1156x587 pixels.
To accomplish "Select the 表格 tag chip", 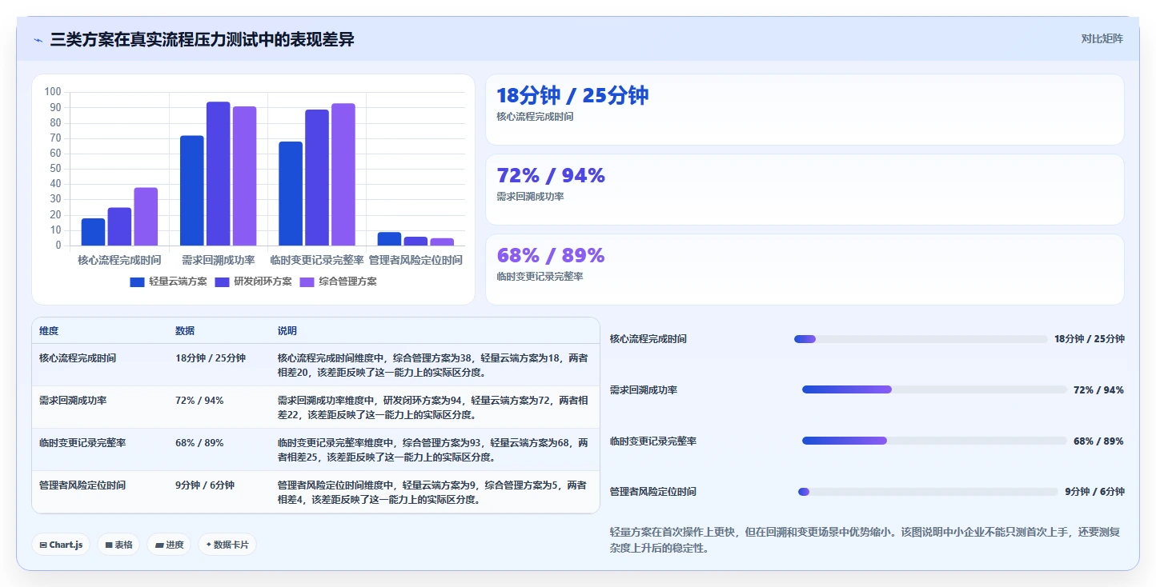I will (118, 545).
